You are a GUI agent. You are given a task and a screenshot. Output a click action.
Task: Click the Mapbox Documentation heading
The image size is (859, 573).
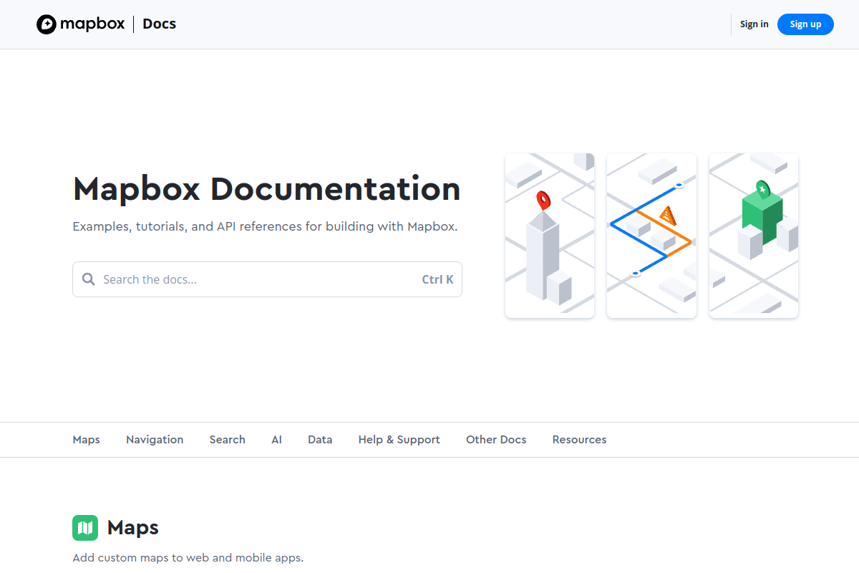coord(267,188)
